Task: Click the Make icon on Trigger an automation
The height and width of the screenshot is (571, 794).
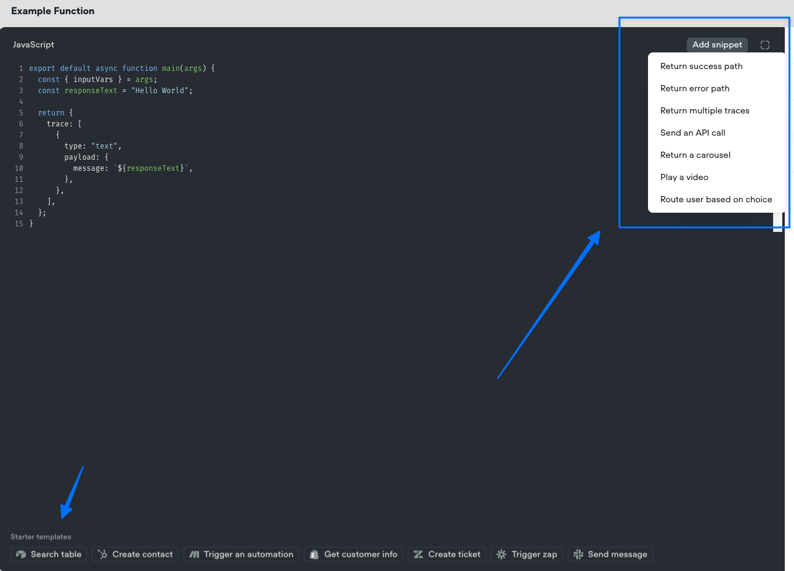Action: coord(194,554)
